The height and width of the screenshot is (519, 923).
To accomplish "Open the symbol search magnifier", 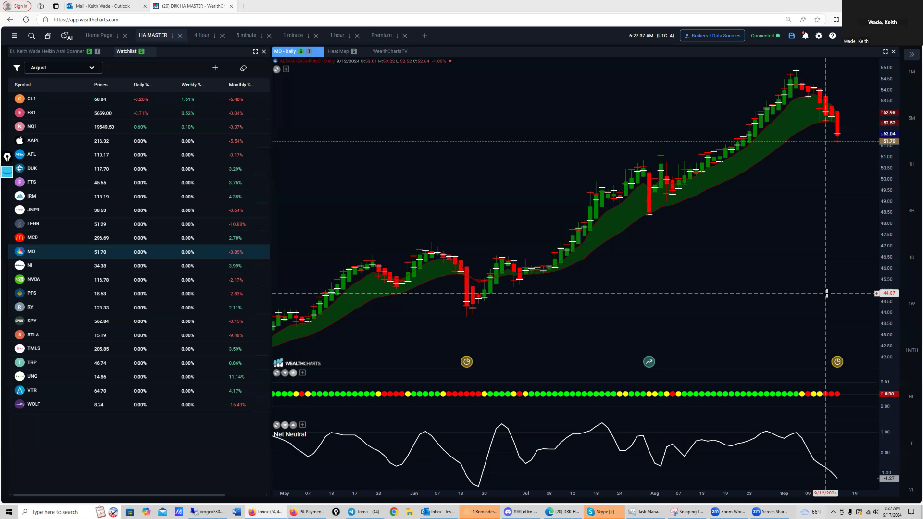I will tap(31, 36).
